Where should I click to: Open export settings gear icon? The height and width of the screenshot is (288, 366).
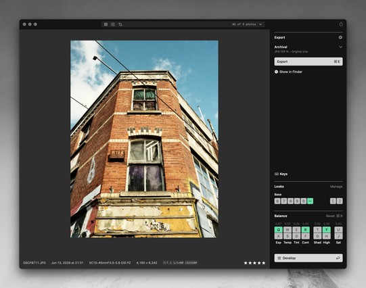(340, 37)
